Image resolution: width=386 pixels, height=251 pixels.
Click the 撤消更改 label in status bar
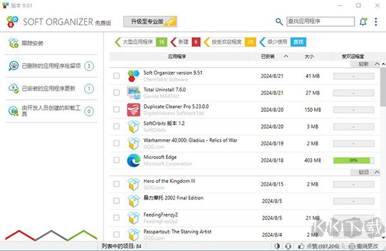coord(367,246)
